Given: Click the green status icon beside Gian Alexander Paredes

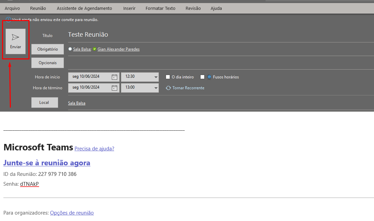Looking at the screenshot, I should tap(95, 49).
